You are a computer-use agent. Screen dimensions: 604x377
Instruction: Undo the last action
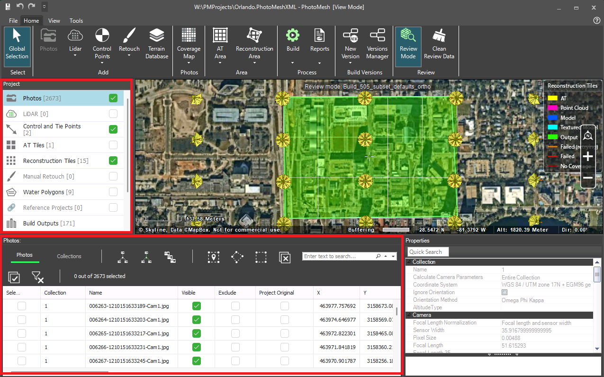(20, 7)
